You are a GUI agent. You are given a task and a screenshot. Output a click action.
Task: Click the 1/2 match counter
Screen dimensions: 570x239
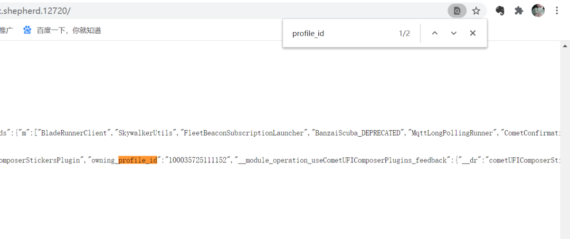click(404, 33)
